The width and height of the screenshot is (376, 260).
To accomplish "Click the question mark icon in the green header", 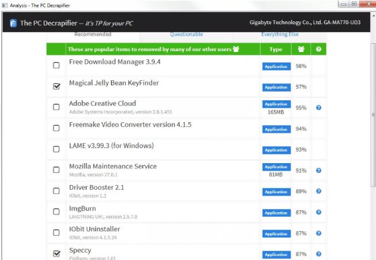I will click(x=318, y=49).
